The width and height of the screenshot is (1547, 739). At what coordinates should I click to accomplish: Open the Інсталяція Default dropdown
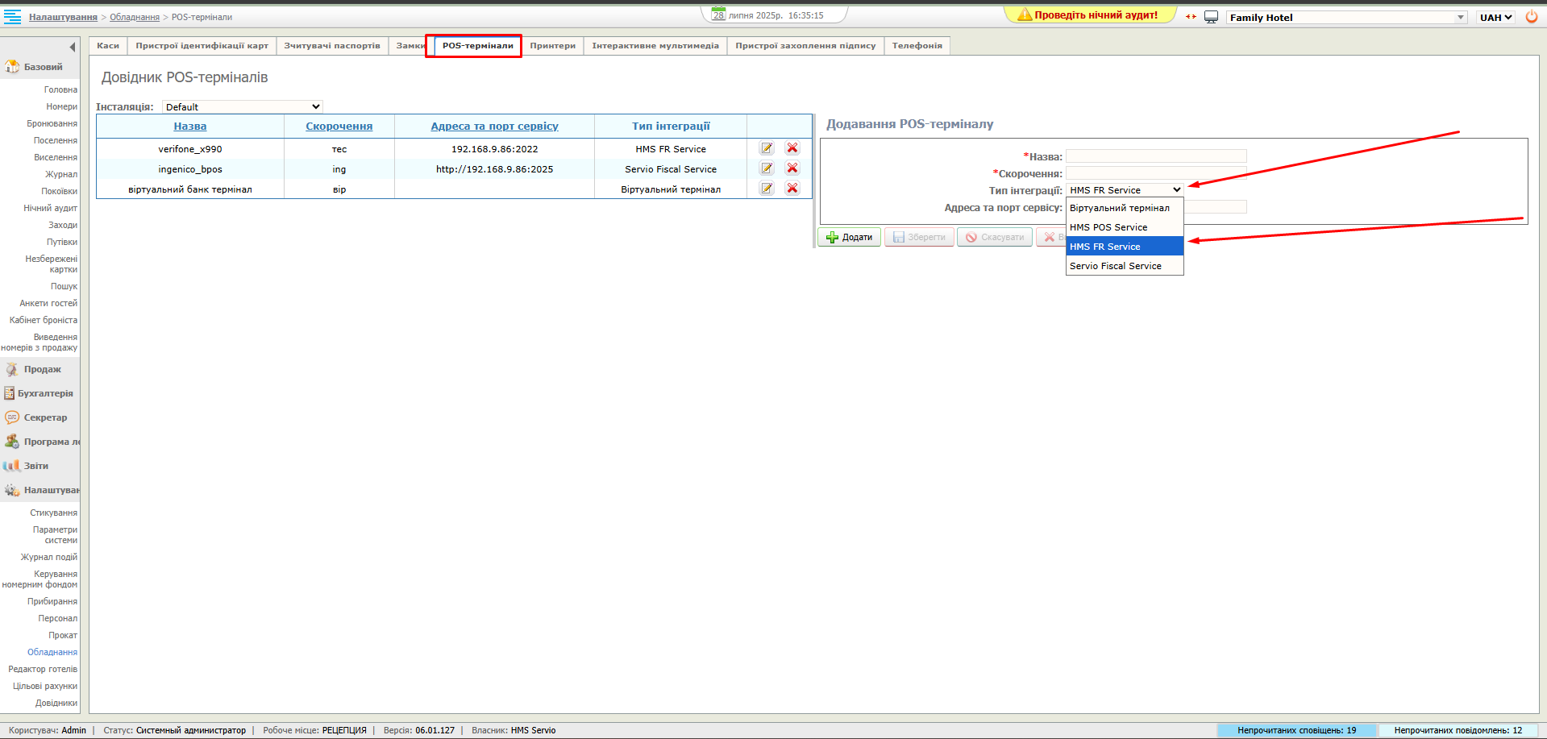(x=242, y=107)
